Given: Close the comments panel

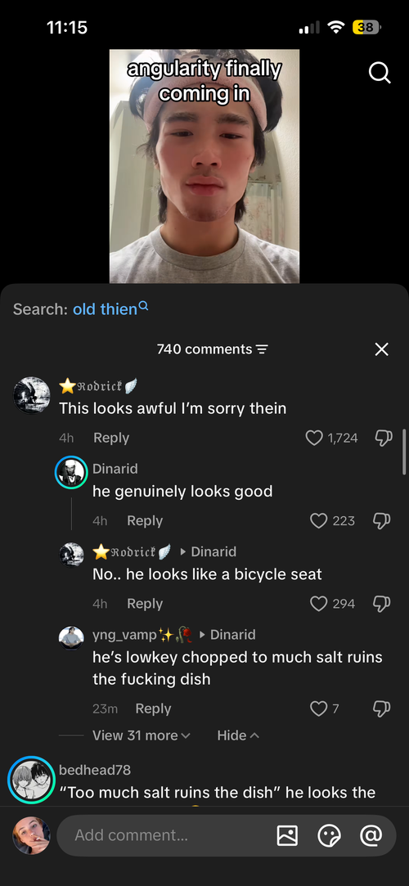Looking at the screenshot, I should click(382, 349).
